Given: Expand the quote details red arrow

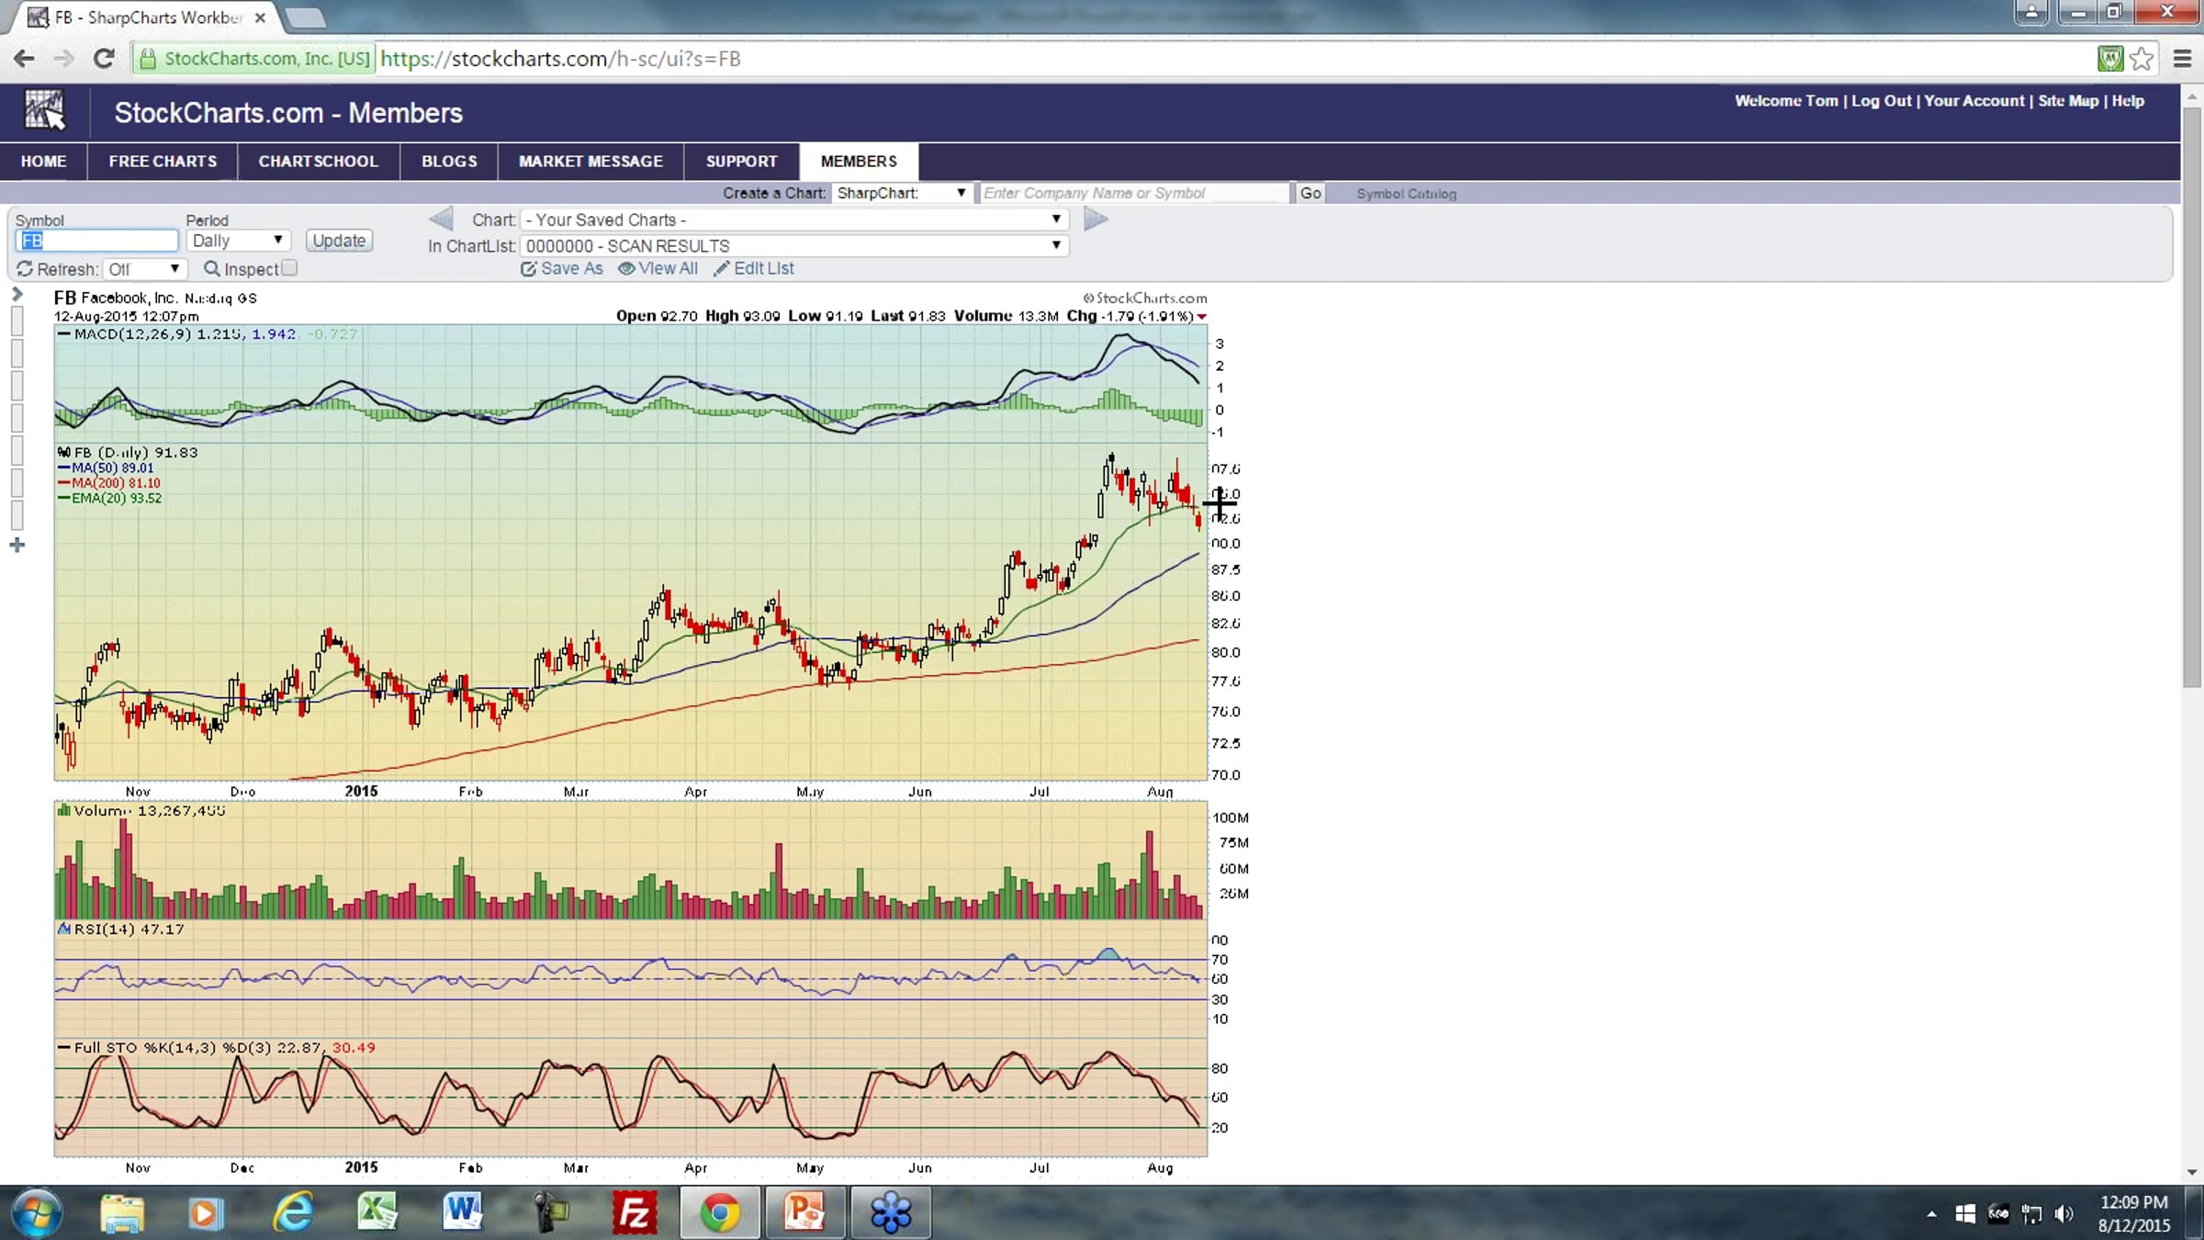Looking at the screenshot, I should (1201, 317).
